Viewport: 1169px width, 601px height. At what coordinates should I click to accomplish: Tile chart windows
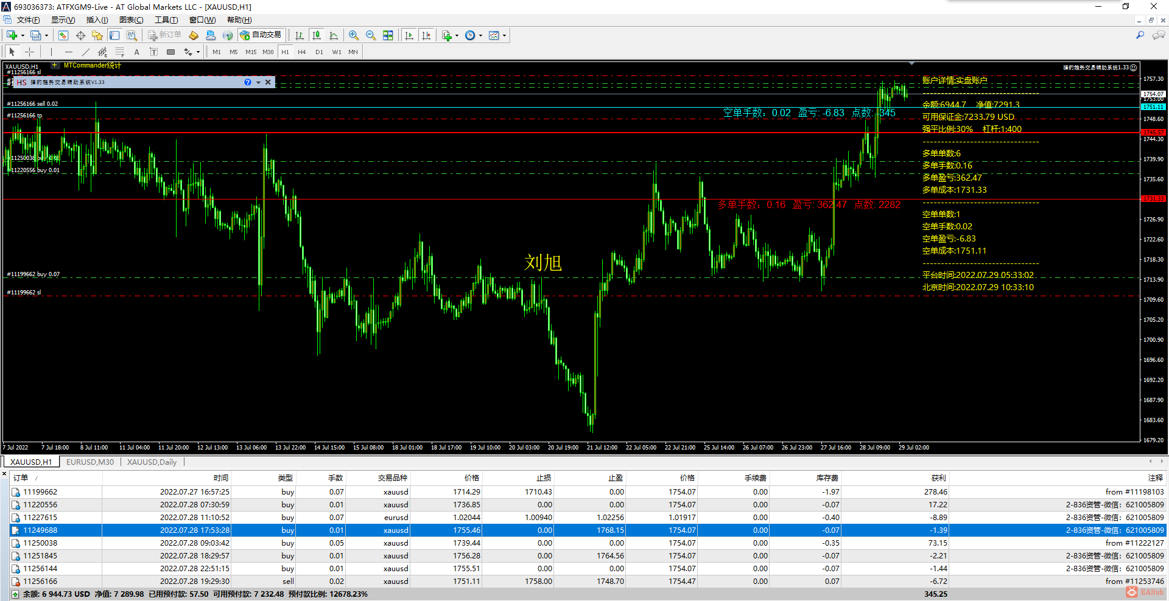[388, 35]
